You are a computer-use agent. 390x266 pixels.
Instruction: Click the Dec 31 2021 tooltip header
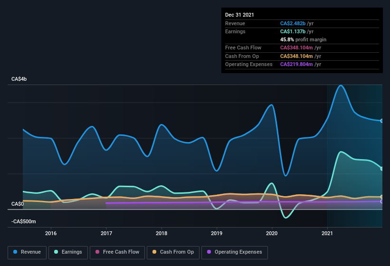(239, 15)
